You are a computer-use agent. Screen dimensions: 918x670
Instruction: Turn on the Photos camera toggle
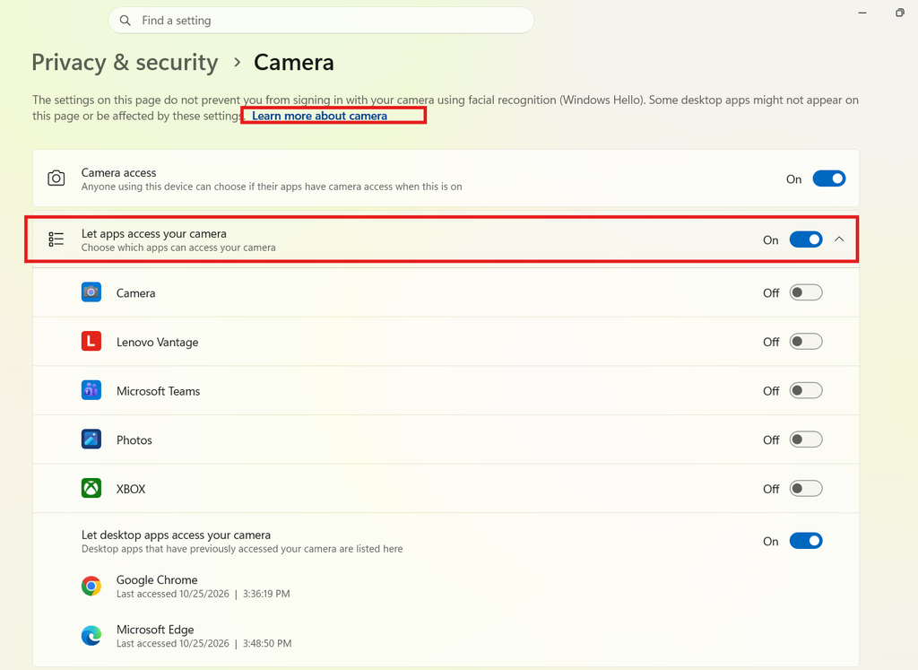[x=806, y=439]
